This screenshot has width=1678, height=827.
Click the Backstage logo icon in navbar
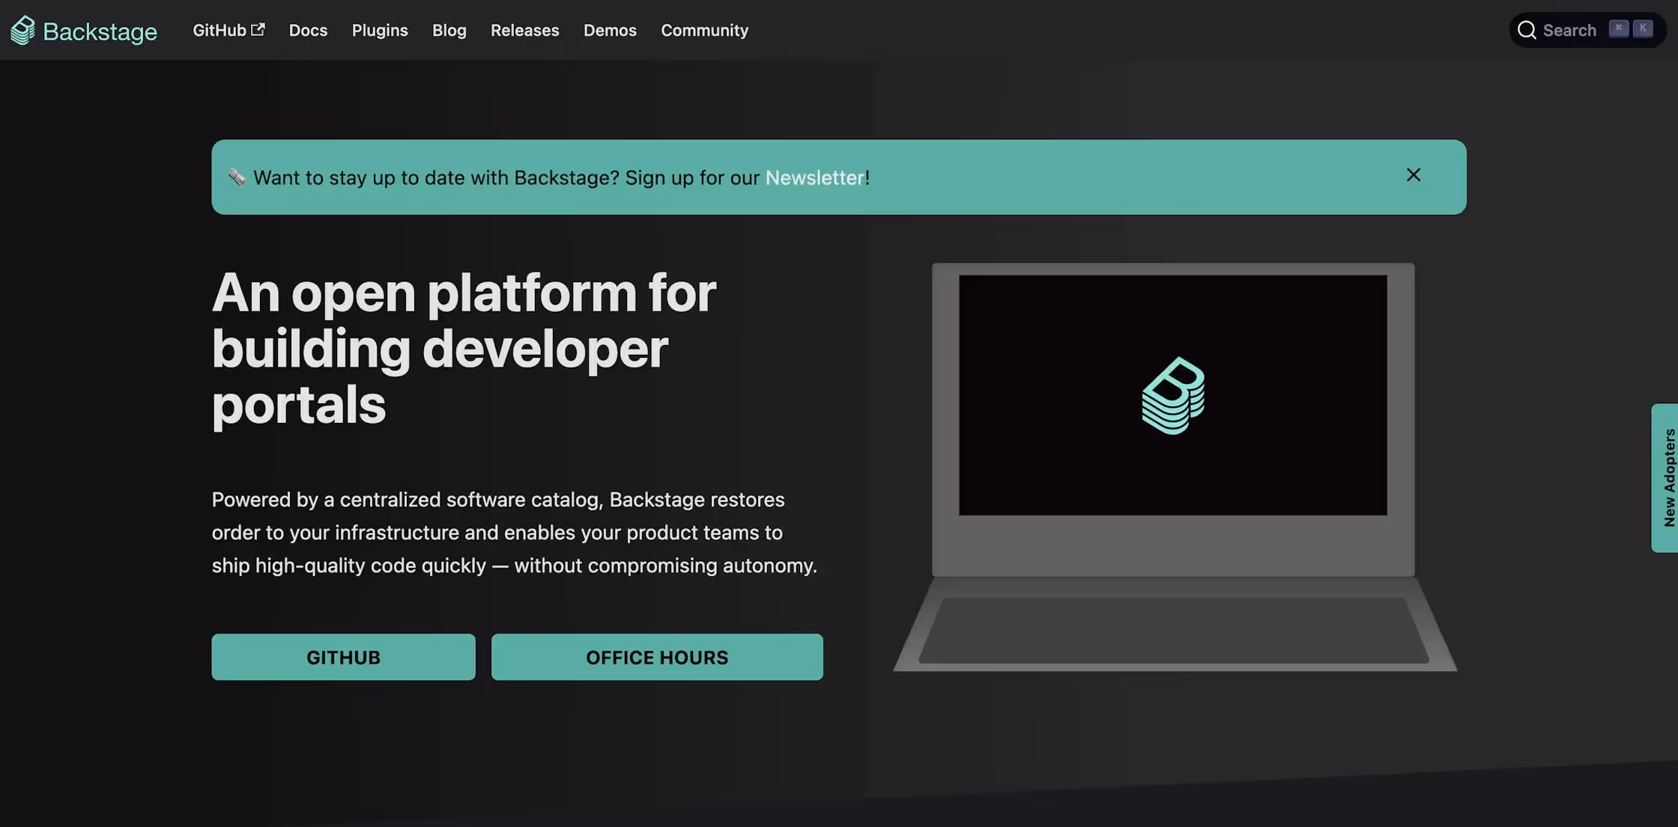pyautogui.click(x=22, y=30)
